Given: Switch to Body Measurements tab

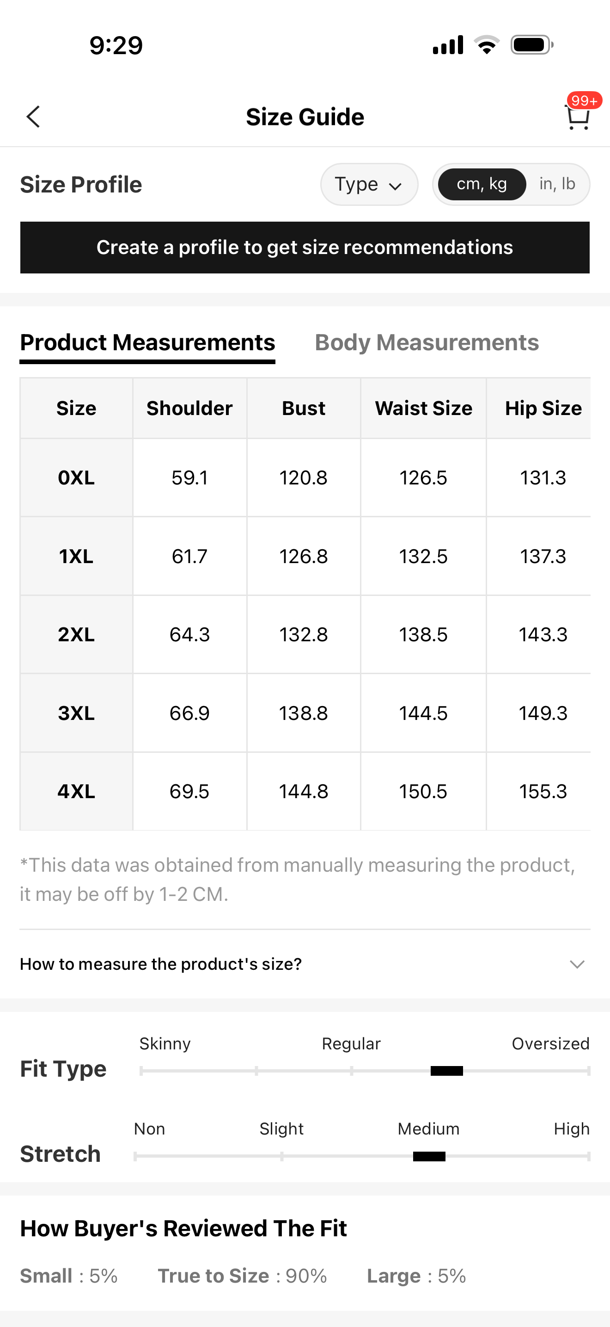Looking at the screenshot, I should pos(427,342).
